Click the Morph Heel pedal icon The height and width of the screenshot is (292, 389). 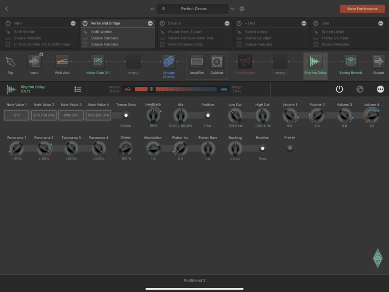coord(128,89)
